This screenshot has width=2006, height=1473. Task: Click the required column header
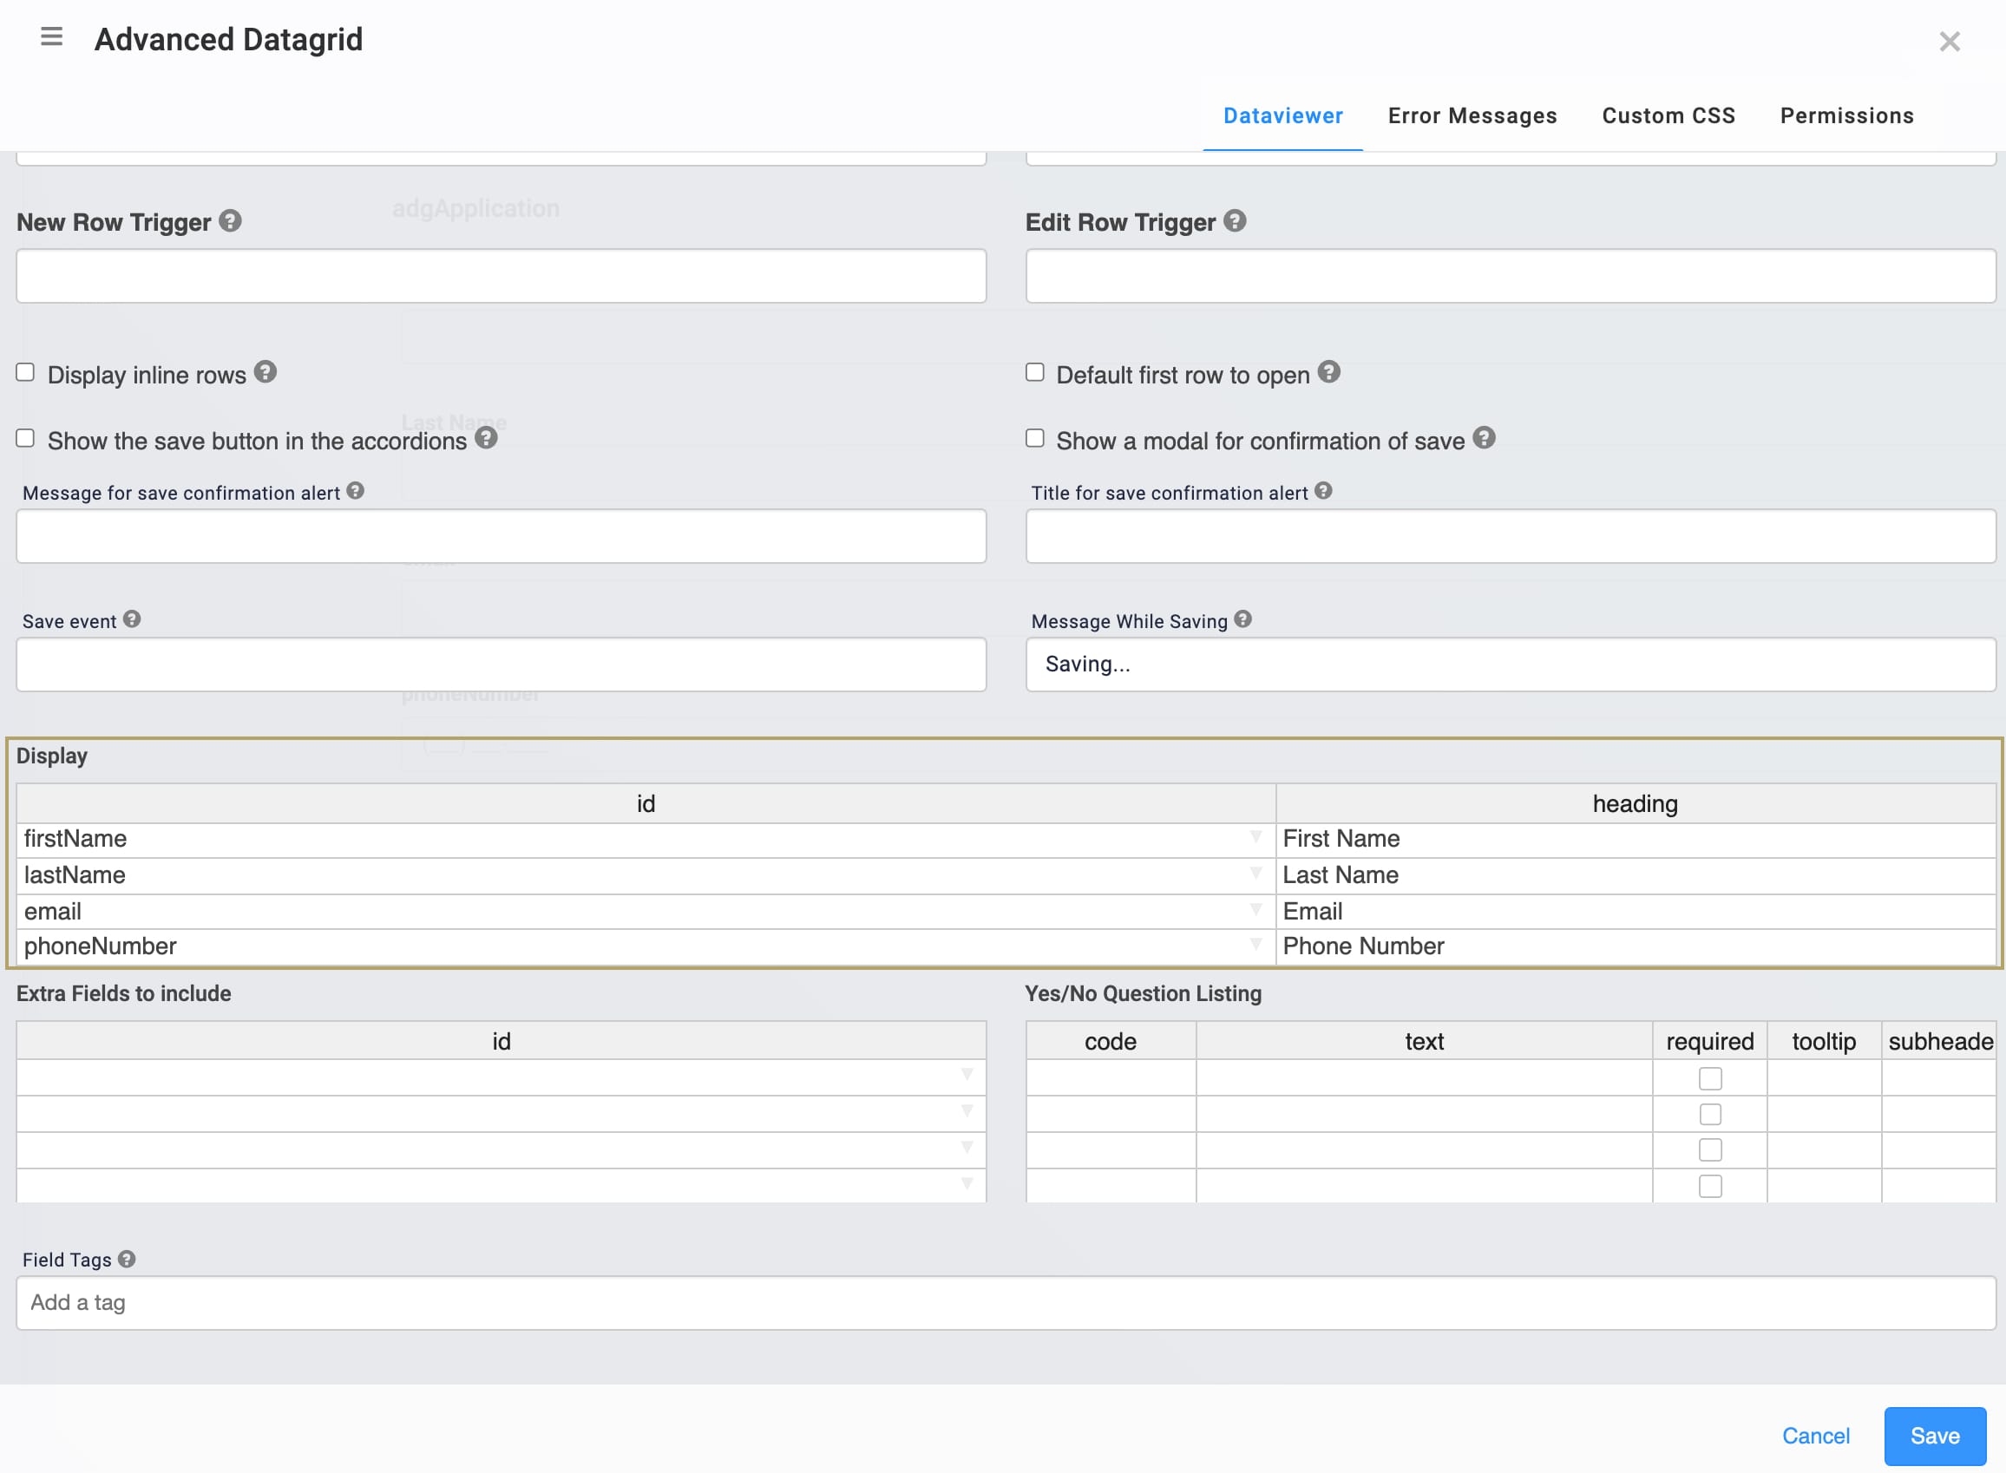click(1709, 1040)
